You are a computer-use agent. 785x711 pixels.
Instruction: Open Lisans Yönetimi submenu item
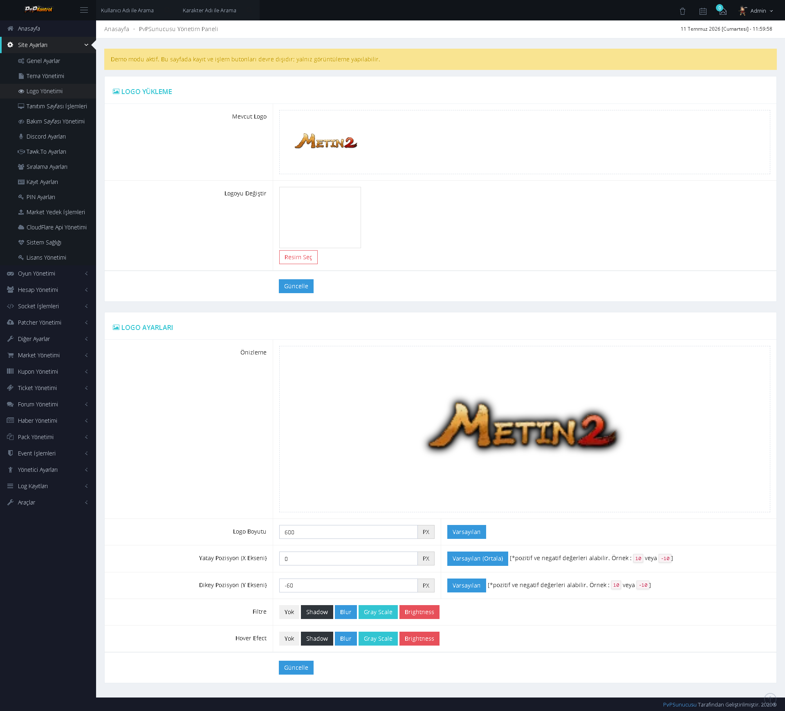pyautogui.click(x=48, y=258)
